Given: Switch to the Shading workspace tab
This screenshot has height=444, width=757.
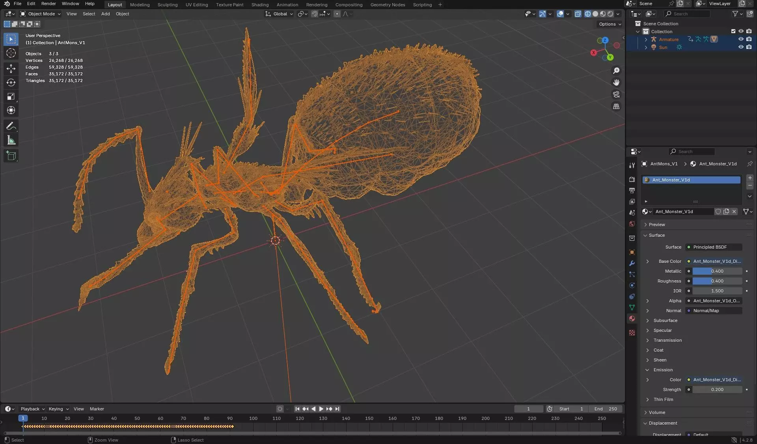Looking at the screenshot, I should (260, 5).
